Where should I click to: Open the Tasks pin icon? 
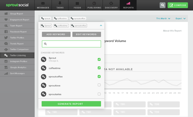click(x=60, y=3)
